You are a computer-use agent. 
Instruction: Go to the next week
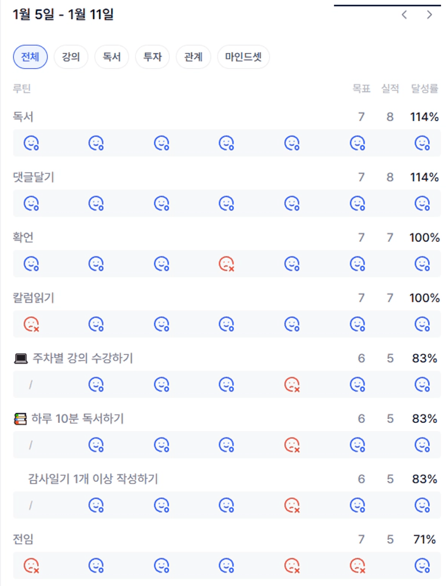pyautogui.click(x=429, y=15)
